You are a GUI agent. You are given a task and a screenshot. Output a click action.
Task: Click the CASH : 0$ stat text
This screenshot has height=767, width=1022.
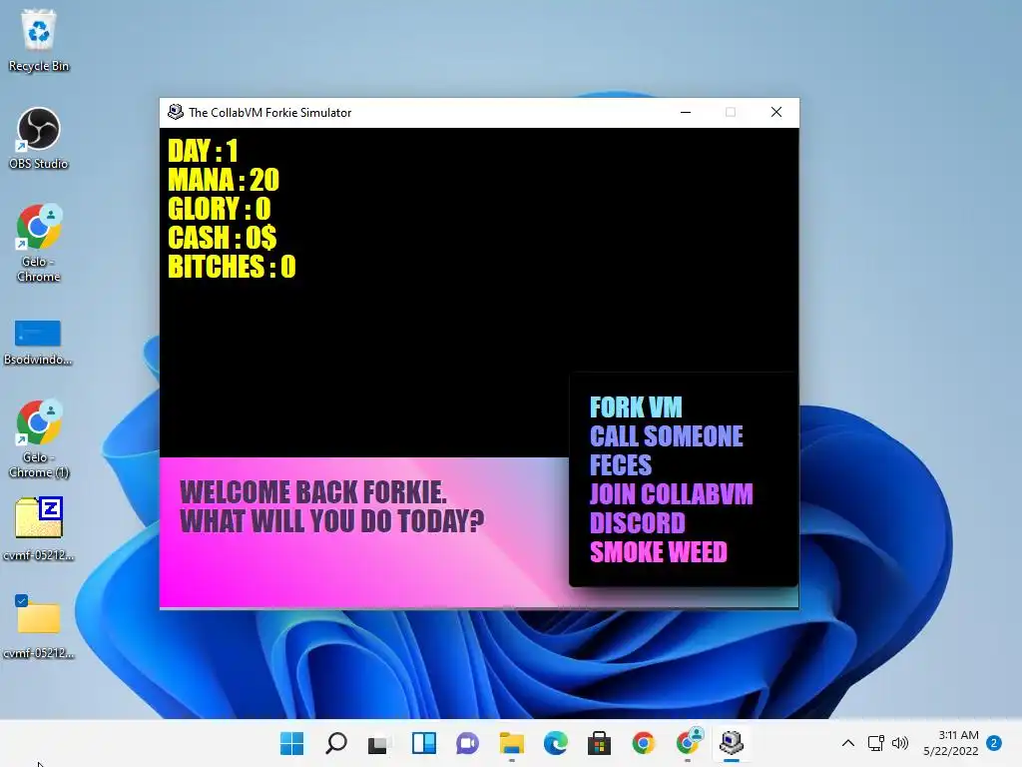[x=223, y=238]
